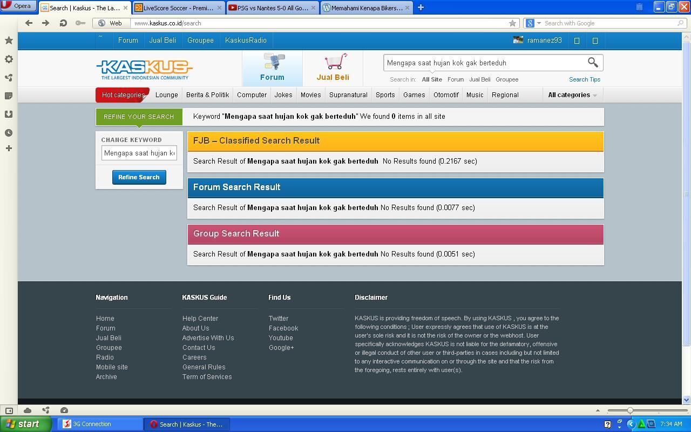Switch to 3G Connection taskbar item

click(x=99, y=424)
